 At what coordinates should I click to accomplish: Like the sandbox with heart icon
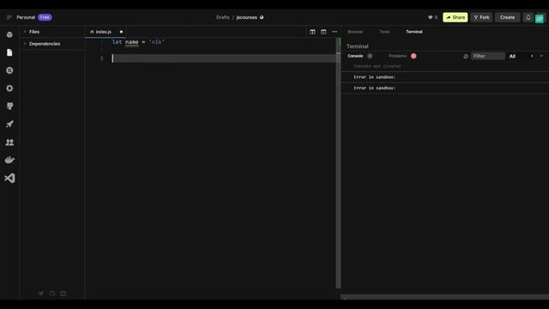pos(431,17)
